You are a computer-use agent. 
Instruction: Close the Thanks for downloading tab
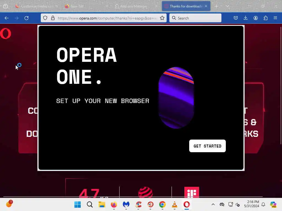point(206,6)
